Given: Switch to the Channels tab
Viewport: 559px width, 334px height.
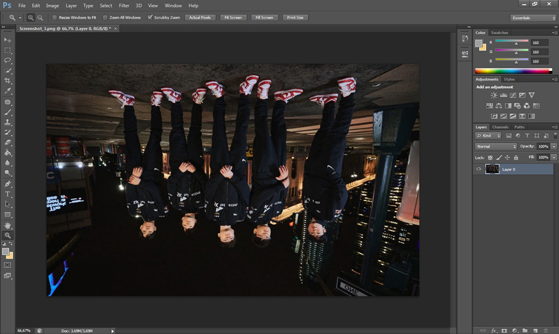Looking at the screenshot, I should click(500, 127).
